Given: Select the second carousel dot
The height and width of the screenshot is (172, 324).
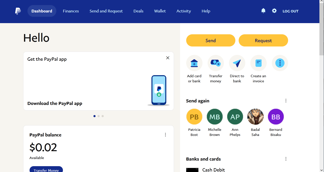Looking at the screenshot, I should point(99,116).
